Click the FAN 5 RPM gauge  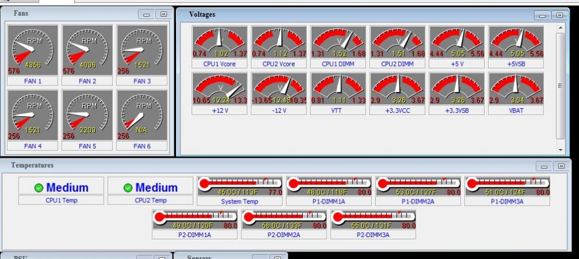pyautogui.click(x=87, y=114)
